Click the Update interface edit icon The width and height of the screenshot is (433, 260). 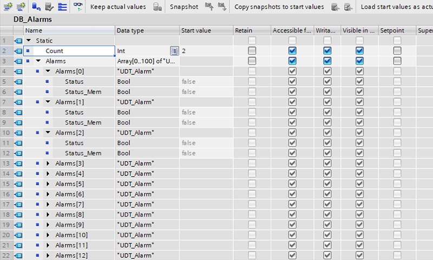click(x=49, y=6)
